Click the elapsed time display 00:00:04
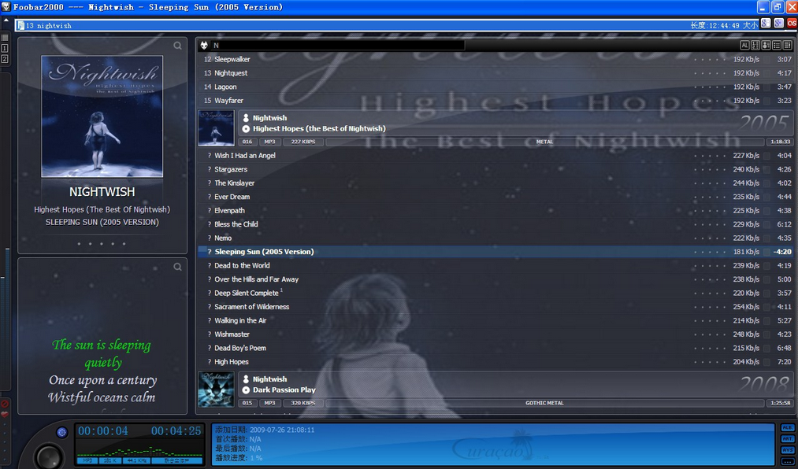The height and width of the screenshot is (469, 798). click(103, 431)
